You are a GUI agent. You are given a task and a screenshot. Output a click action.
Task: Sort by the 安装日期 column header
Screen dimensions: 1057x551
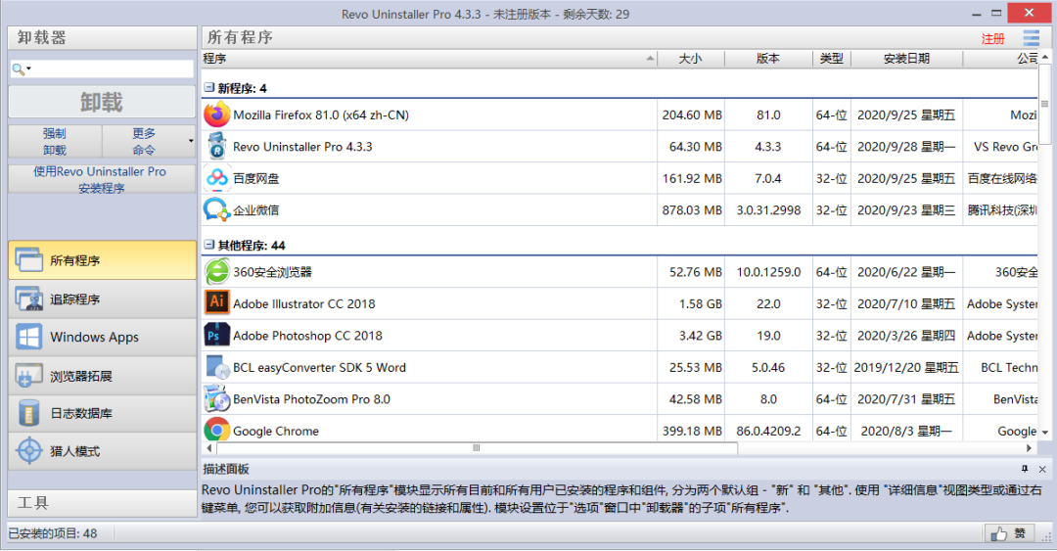[906, 59]
